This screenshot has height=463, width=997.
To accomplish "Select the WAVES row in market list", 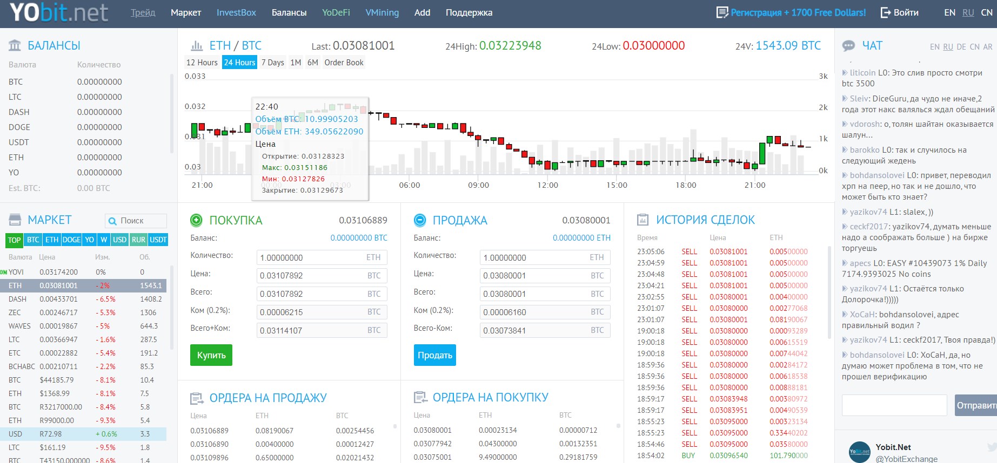I will [x=83, y=326].
